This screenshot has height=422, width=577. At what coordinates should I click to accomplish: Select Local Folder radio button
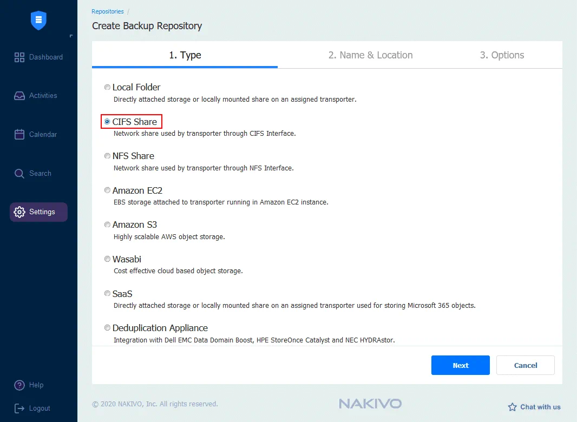point(107,87)
